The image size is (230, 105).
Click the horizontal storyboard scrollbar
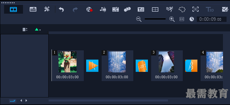tap(108, 100)
